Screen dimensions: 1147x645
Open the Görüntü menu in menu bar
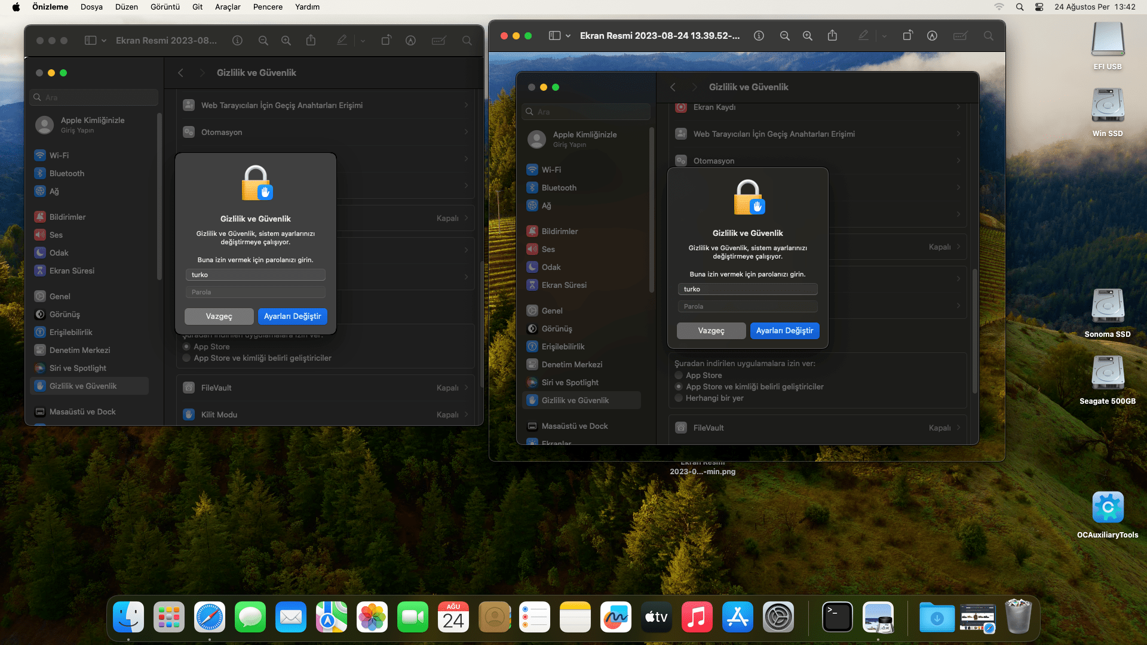point(165,7)
